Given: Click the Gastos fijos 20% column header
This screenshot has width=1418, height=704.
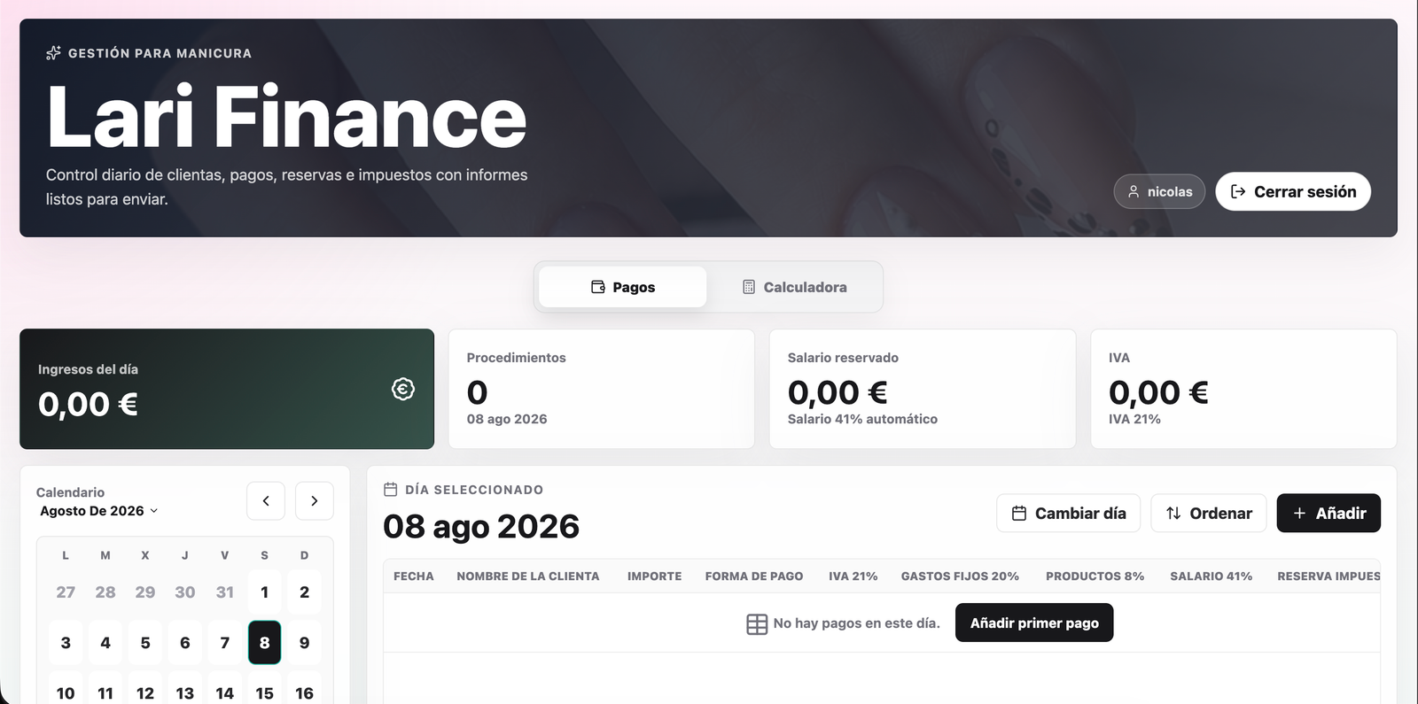Looking at the screenshot, I should point(960,576).
